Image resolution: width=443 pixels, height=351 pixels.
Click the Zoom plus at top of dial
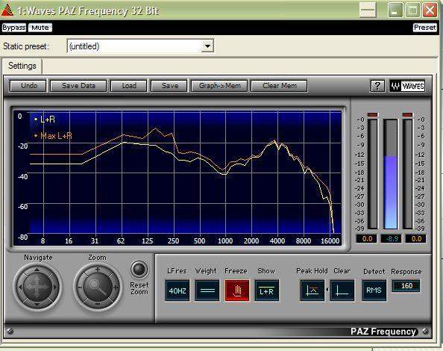98,270
